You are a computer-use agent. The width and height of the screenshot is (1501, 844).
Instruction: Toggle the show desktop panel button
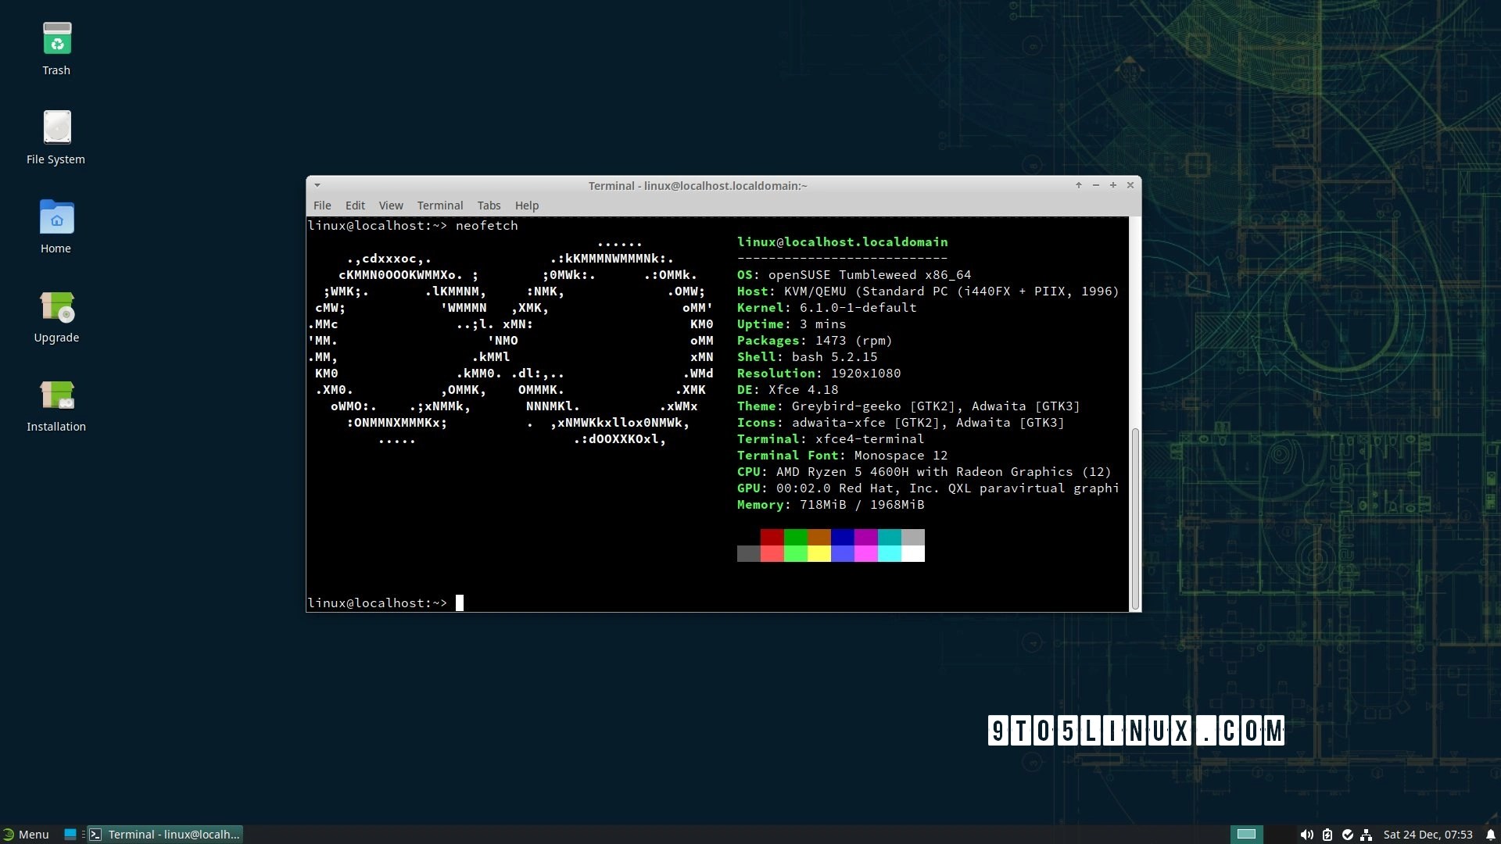[70, 835]
